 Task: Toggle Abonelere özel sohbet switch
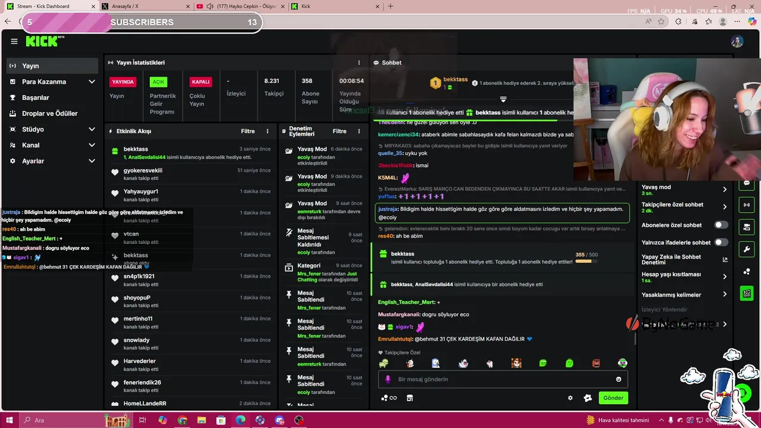click(721, 225)
